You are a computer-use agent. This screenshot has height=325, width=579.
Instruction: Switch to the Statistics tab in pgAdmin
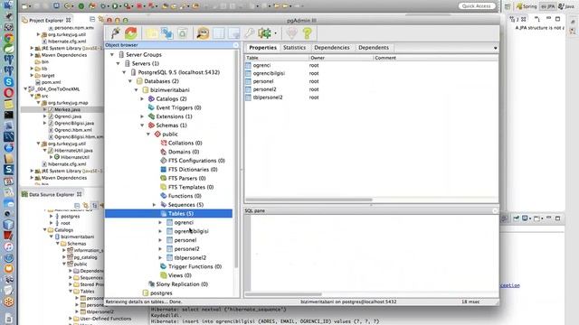[294, 48]
